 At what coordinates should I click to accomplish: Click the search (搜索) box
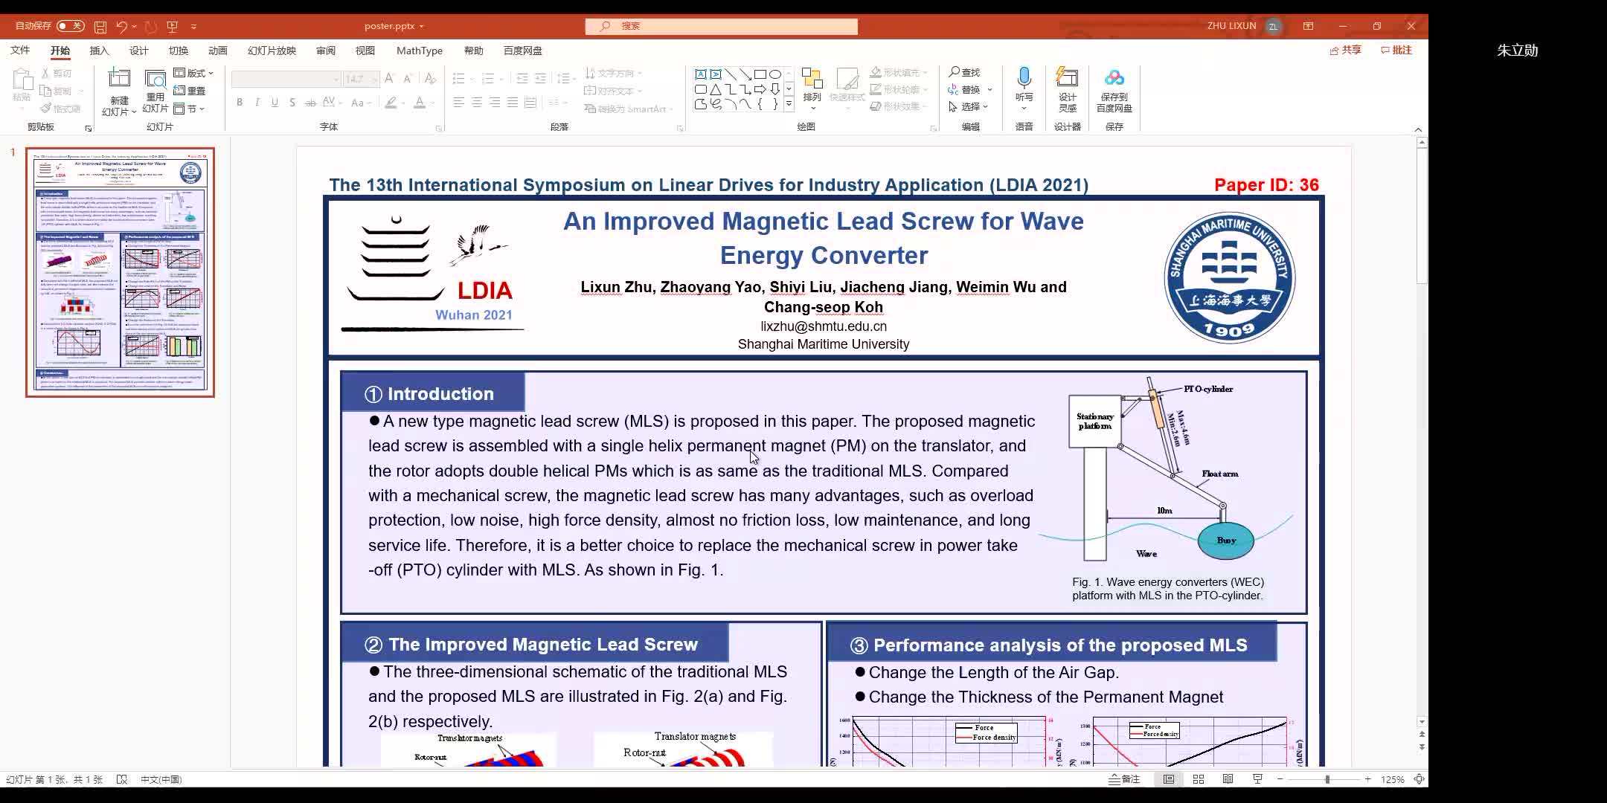[x=721, y=26]
